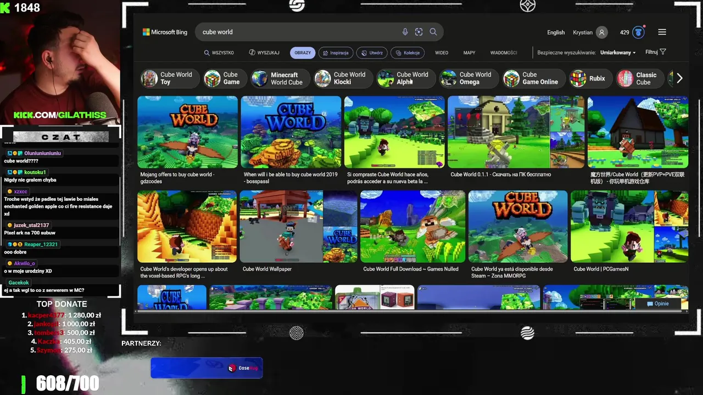Click the magnifier search submit icon
Viewport: 703px width, 395px height.
coord(433,32)
